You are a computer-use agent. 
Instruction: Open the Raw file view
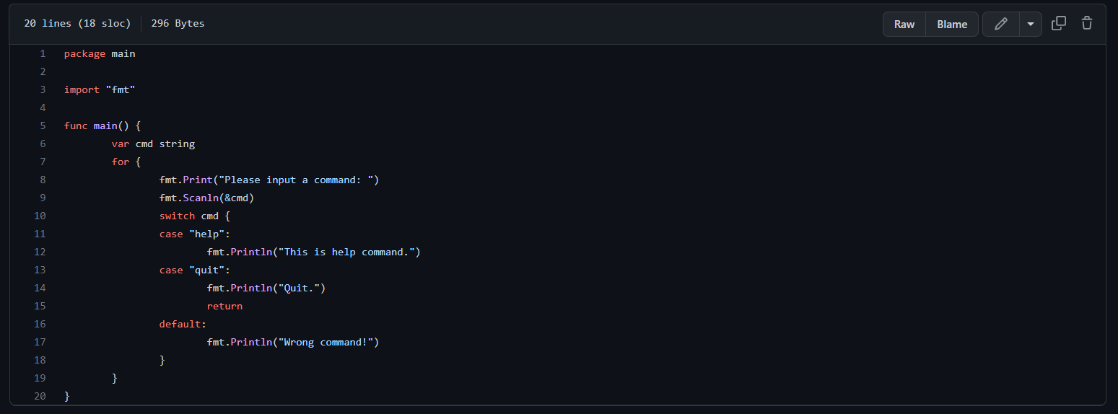pos(904,24)
